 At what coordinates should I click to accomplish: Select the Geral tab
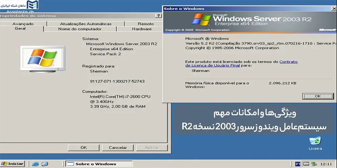[20, 29]
